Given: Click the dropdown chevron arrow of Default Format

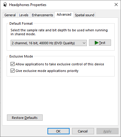Looking at the screenshot, I should pos(84,43).
